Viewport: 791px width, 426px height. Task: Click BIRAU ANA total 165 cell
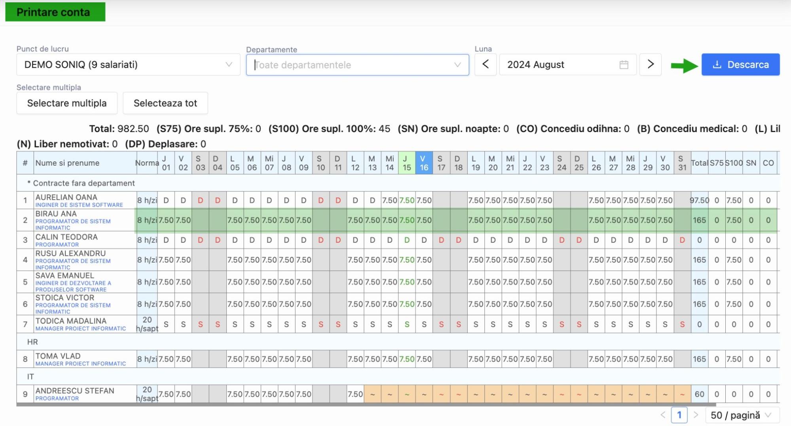pos(699,220)
